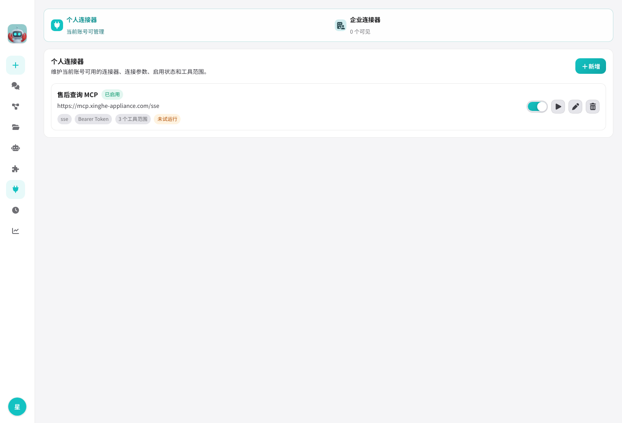This screenshot has height=423, width=622.
Task: Open the robot agent icon in sidebar
Action: tap(16, 148)
